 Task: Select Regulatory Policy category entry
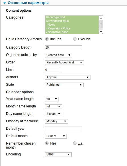click(x=58, y=28)
